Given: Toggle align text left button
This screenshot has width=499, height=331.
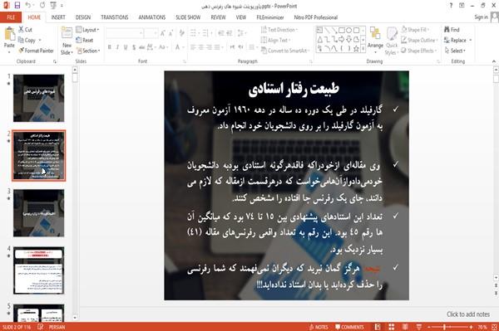Looking at the screenshot, I should (193, 47).
